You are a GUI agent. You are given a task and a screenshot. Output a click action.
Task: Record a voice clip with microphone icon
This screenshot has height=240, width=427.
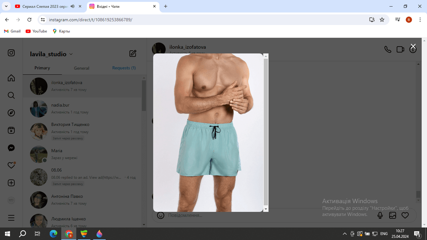pos(380,215)
